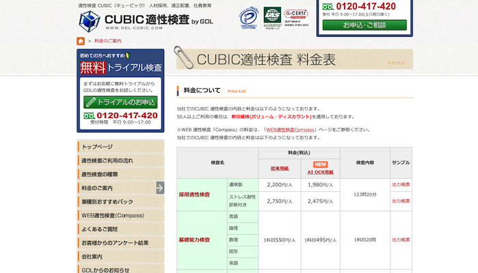Click the 1科目550円/人 price cell
This screenshot has height=273, width=478.
(x=280, y=240)
